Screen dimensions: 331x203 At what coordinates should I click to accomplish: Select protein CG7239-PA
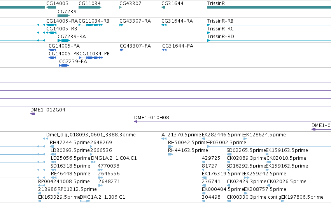pyautogui.click(x=73, y=62)
